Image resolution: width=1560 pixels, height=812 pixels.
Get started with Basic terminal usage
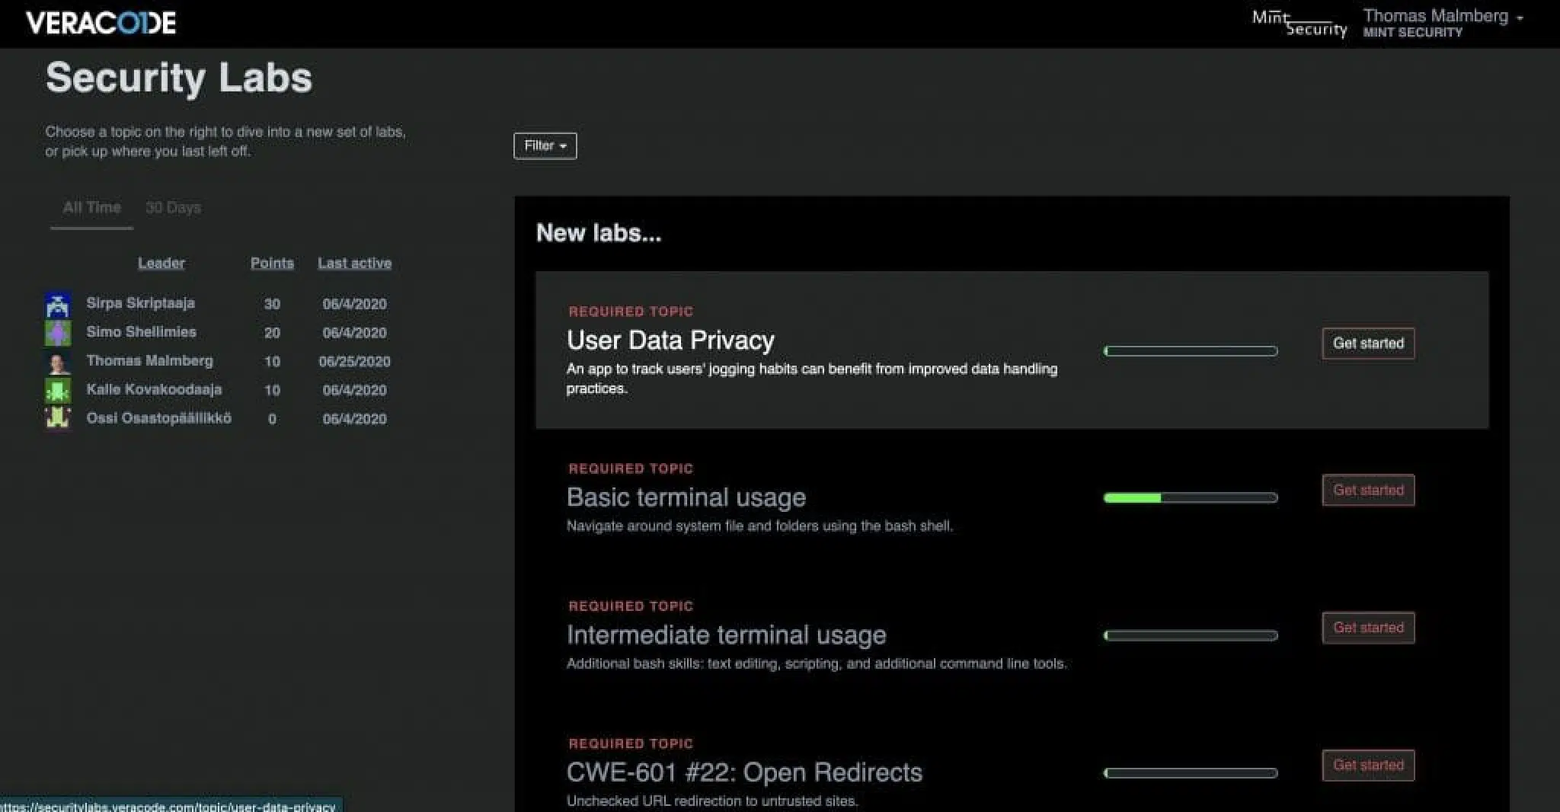tap(1367, 491)
